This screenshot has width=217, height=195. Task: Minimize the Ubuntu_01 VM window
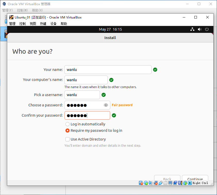(184, 17)
